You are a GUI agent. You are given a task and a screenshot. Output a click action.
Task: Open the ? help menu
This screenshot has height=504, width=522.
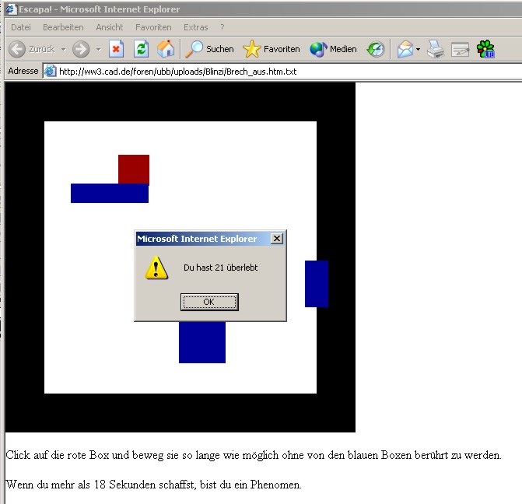pyautogui.click(x=222, y=27)
